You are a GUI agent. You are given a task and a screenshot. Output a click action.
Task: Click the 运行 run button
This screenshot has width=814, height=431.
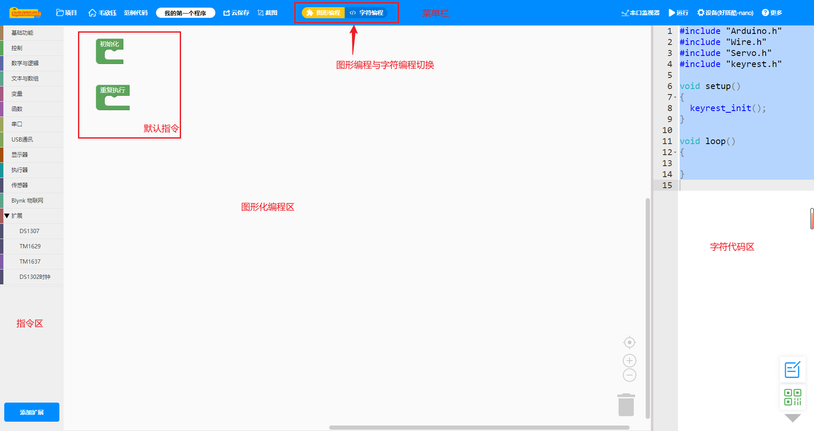pyautogui.click(x=678, y=13)
